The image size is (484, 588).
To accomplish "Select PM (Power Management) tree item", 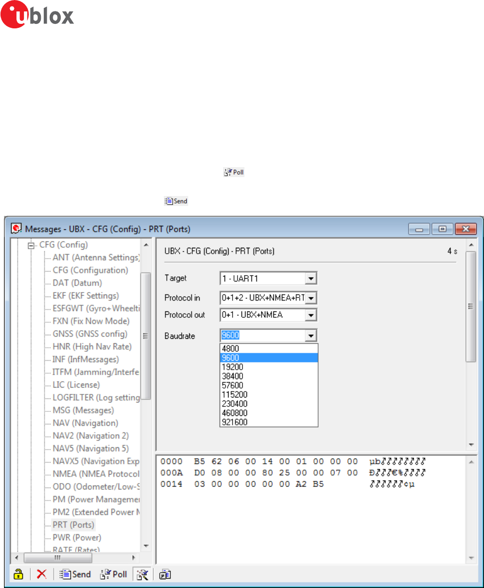I will pos(96,499).
